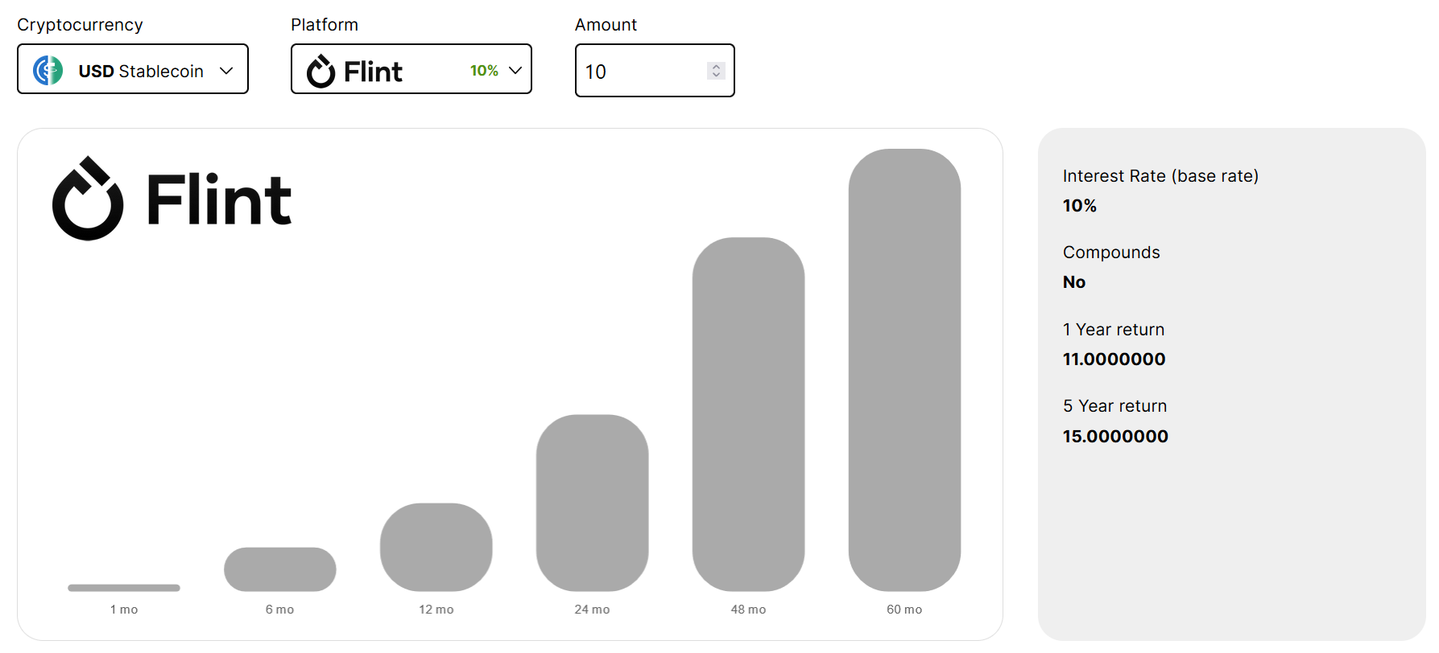The image size is (1439, 653).
Task: Click the 'Interest Rate (base rate)' label
Action: coord(1160,176)
